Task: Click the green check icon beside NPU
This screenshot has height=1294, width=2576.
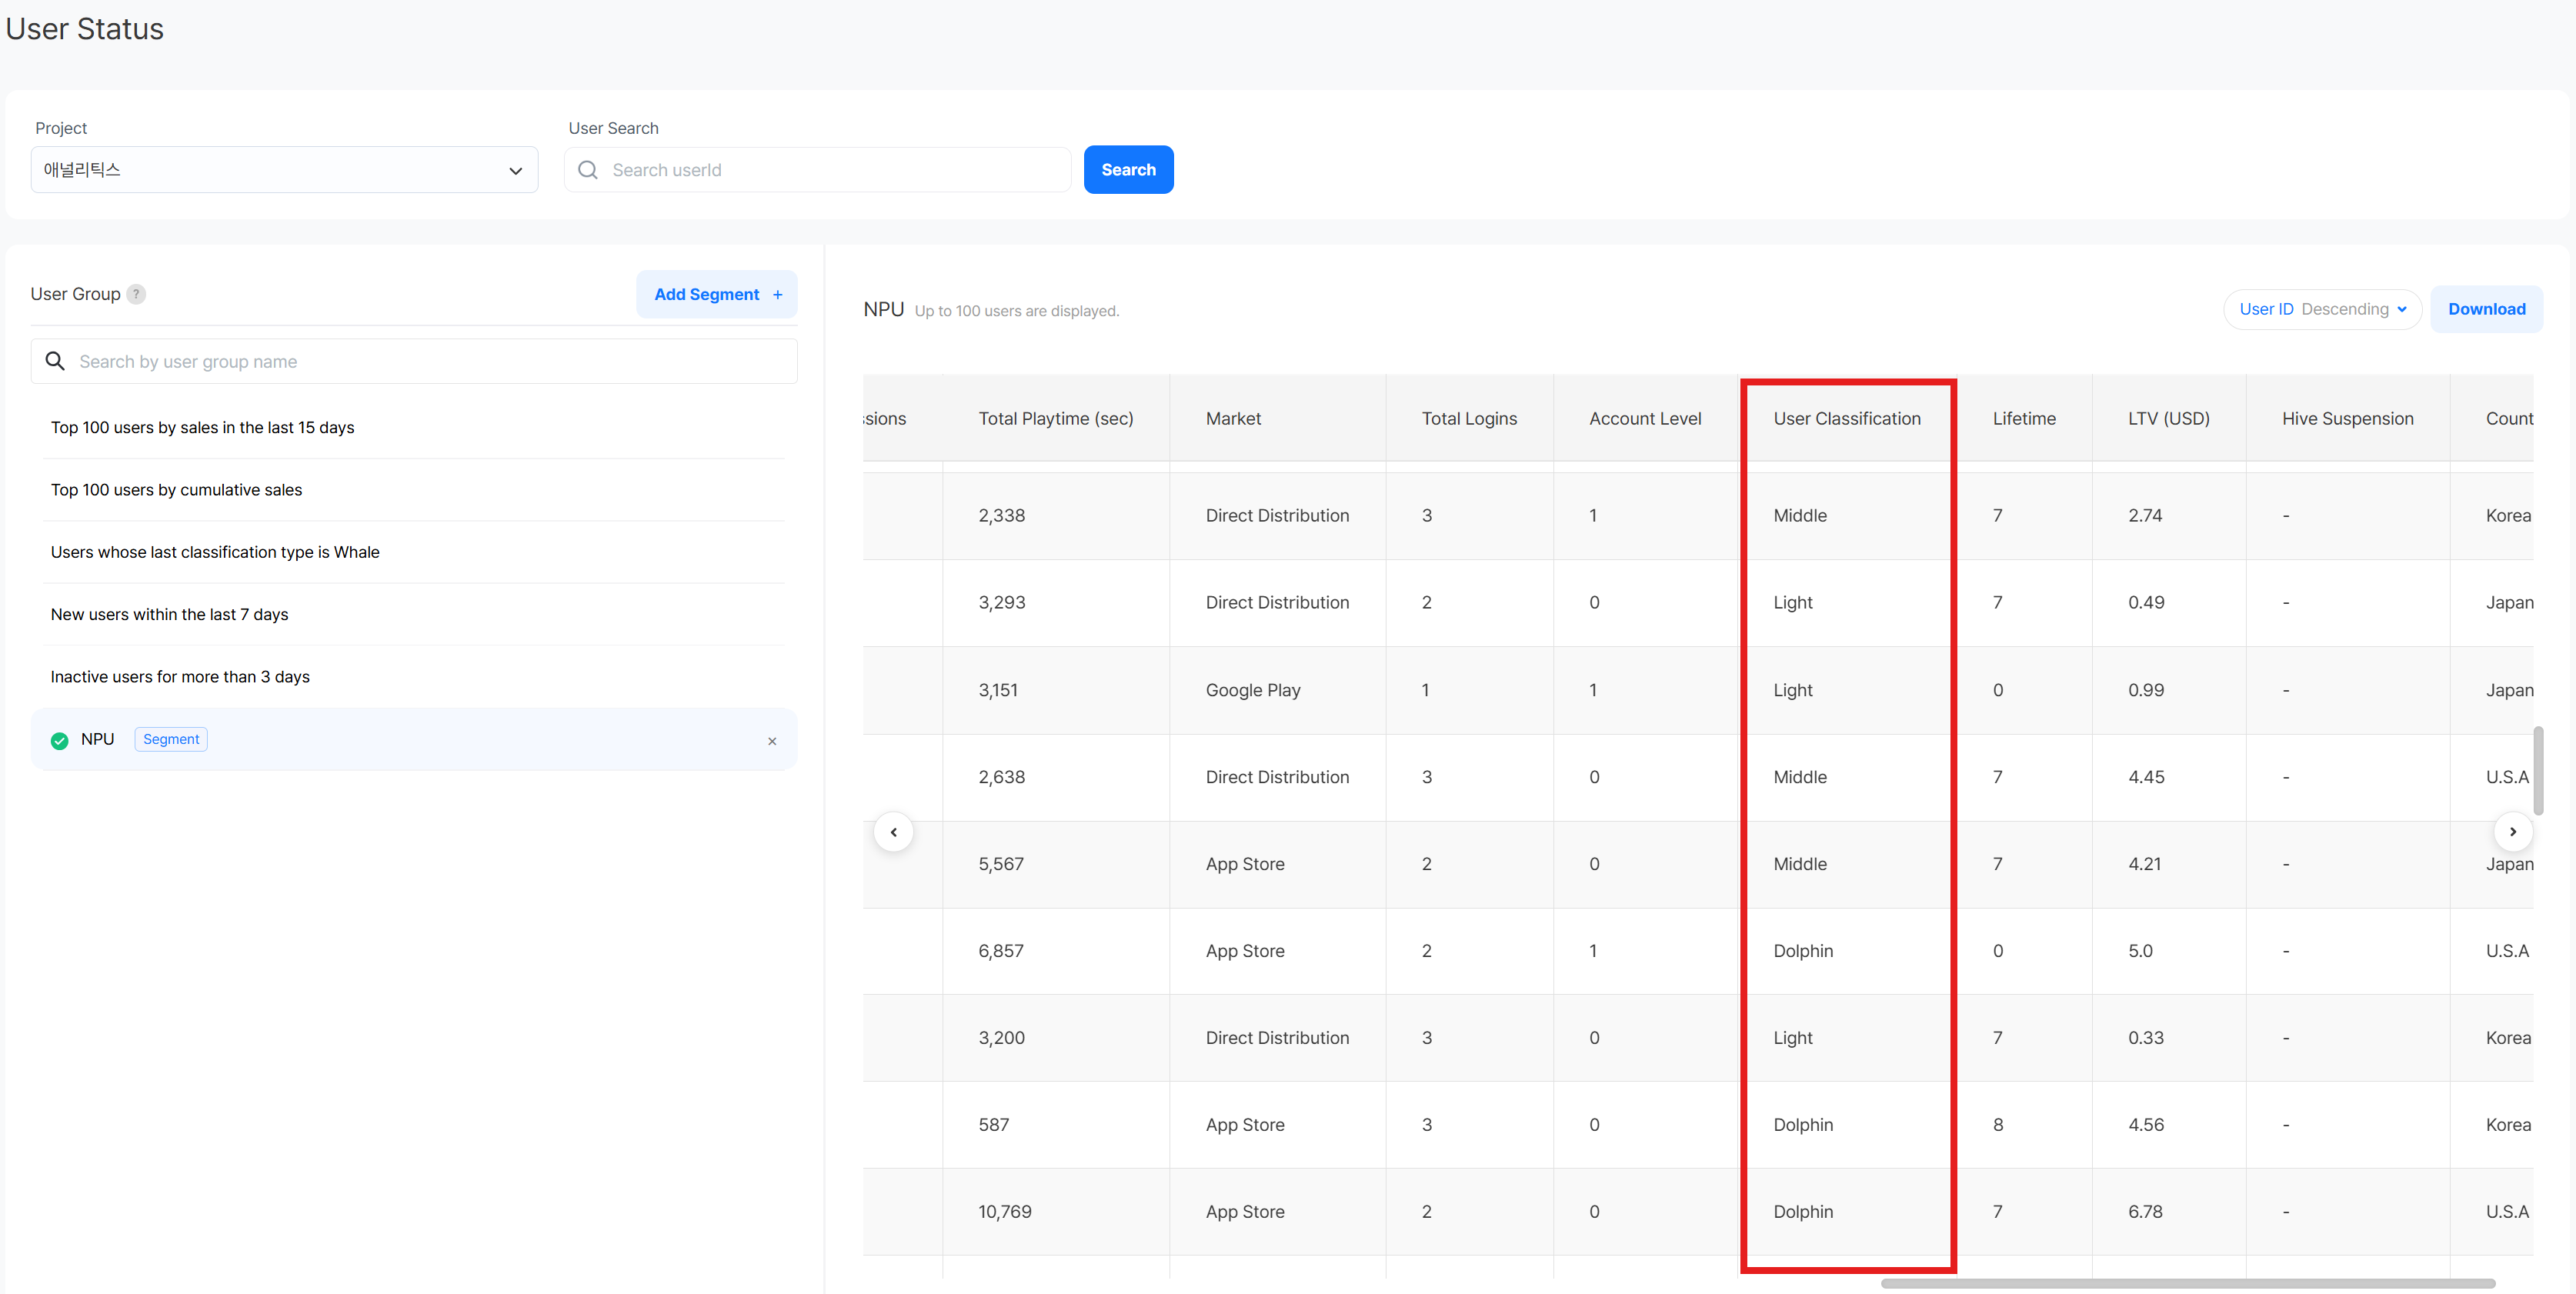Action: point(60,740)
